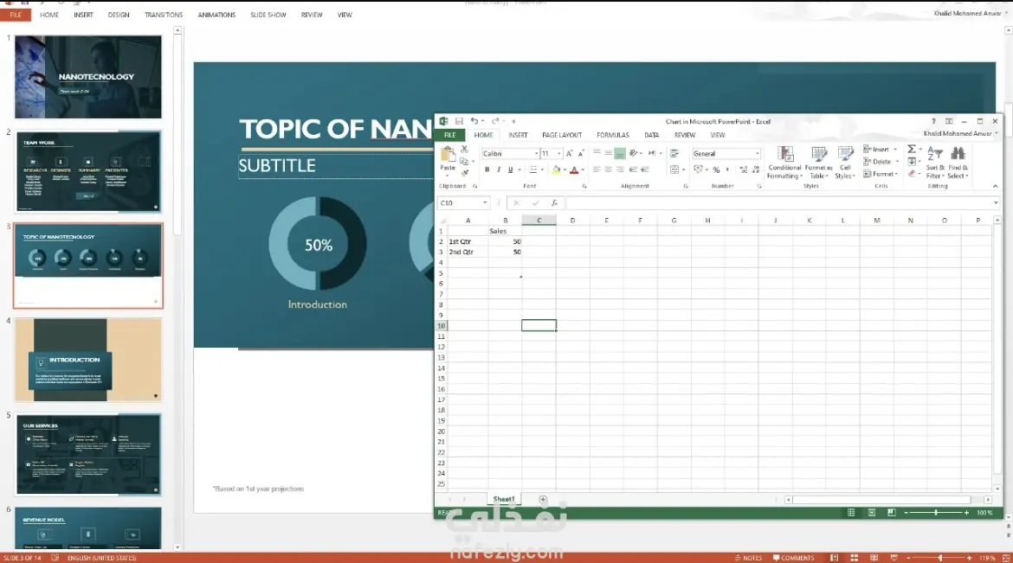Image resolution: width=1013 pixels, height=563 pixels.
Task: Toggle Underline in Excel
Action: [x=510, y=170]
